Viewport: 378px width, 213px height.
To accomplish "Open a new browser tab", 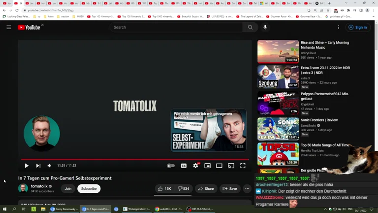I will pos(329,3).
